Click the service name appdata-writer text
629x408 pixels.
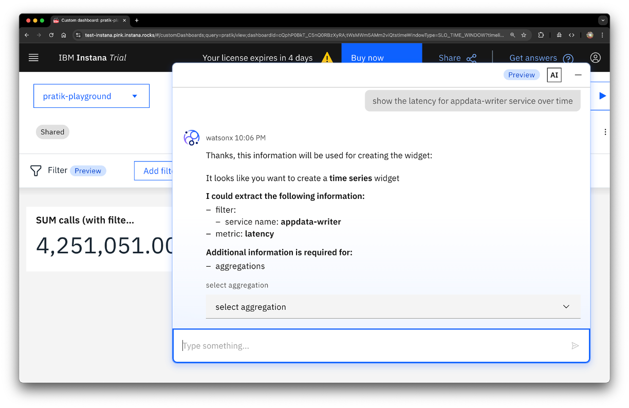click(x=283, y=222)
